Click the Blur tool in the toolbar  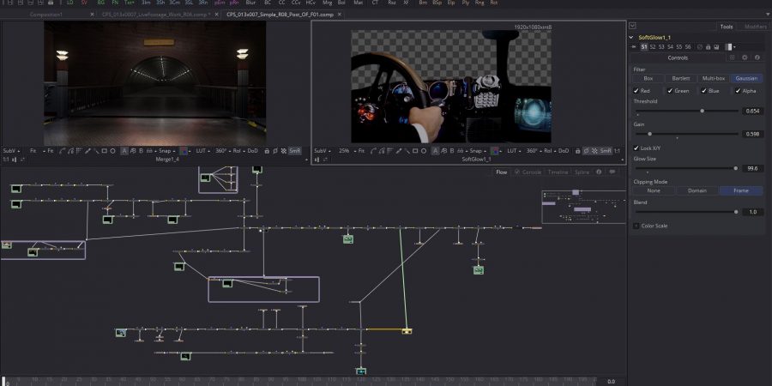(250, 3)
